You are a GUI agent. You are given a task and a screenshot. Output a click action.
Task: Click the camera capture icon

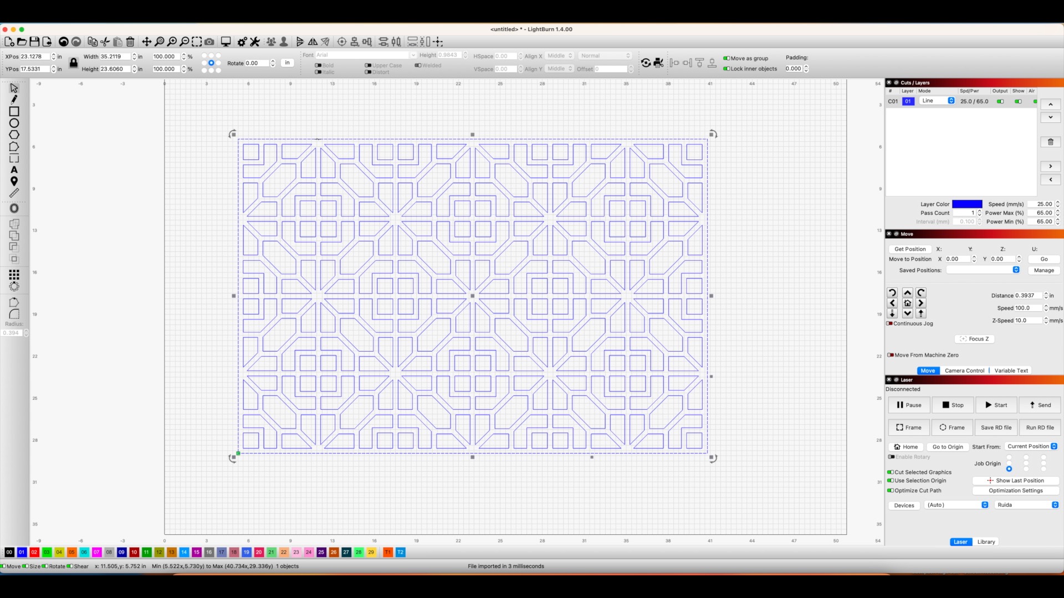coord(209,42)
